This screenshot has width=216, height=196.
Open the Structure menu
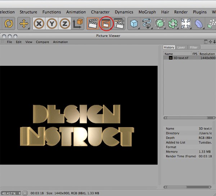(x=28, y=12)
